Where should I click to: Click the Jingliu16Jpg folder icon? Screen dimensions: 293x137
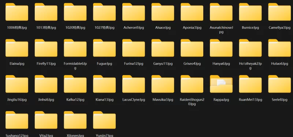17,84
